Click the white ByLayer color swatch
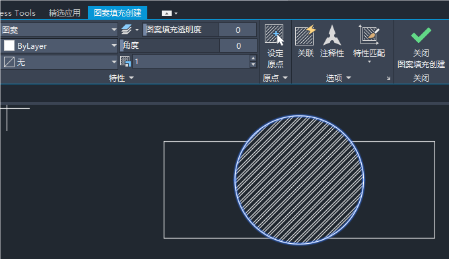The height and width of the screenshot is (259, 449). [x=9, y=45]
